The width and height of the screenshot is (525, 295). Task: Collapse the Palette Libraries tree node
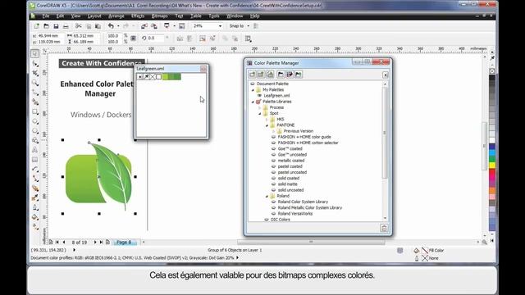(x=253, y=102)
